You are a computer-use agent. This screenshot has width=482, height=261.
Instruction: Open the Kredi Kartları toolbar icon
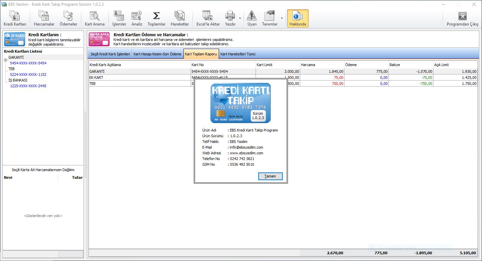(15, 18)
